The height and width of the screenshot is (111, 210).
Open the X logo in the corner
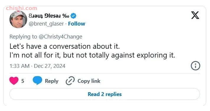click(x=195, y=15)
